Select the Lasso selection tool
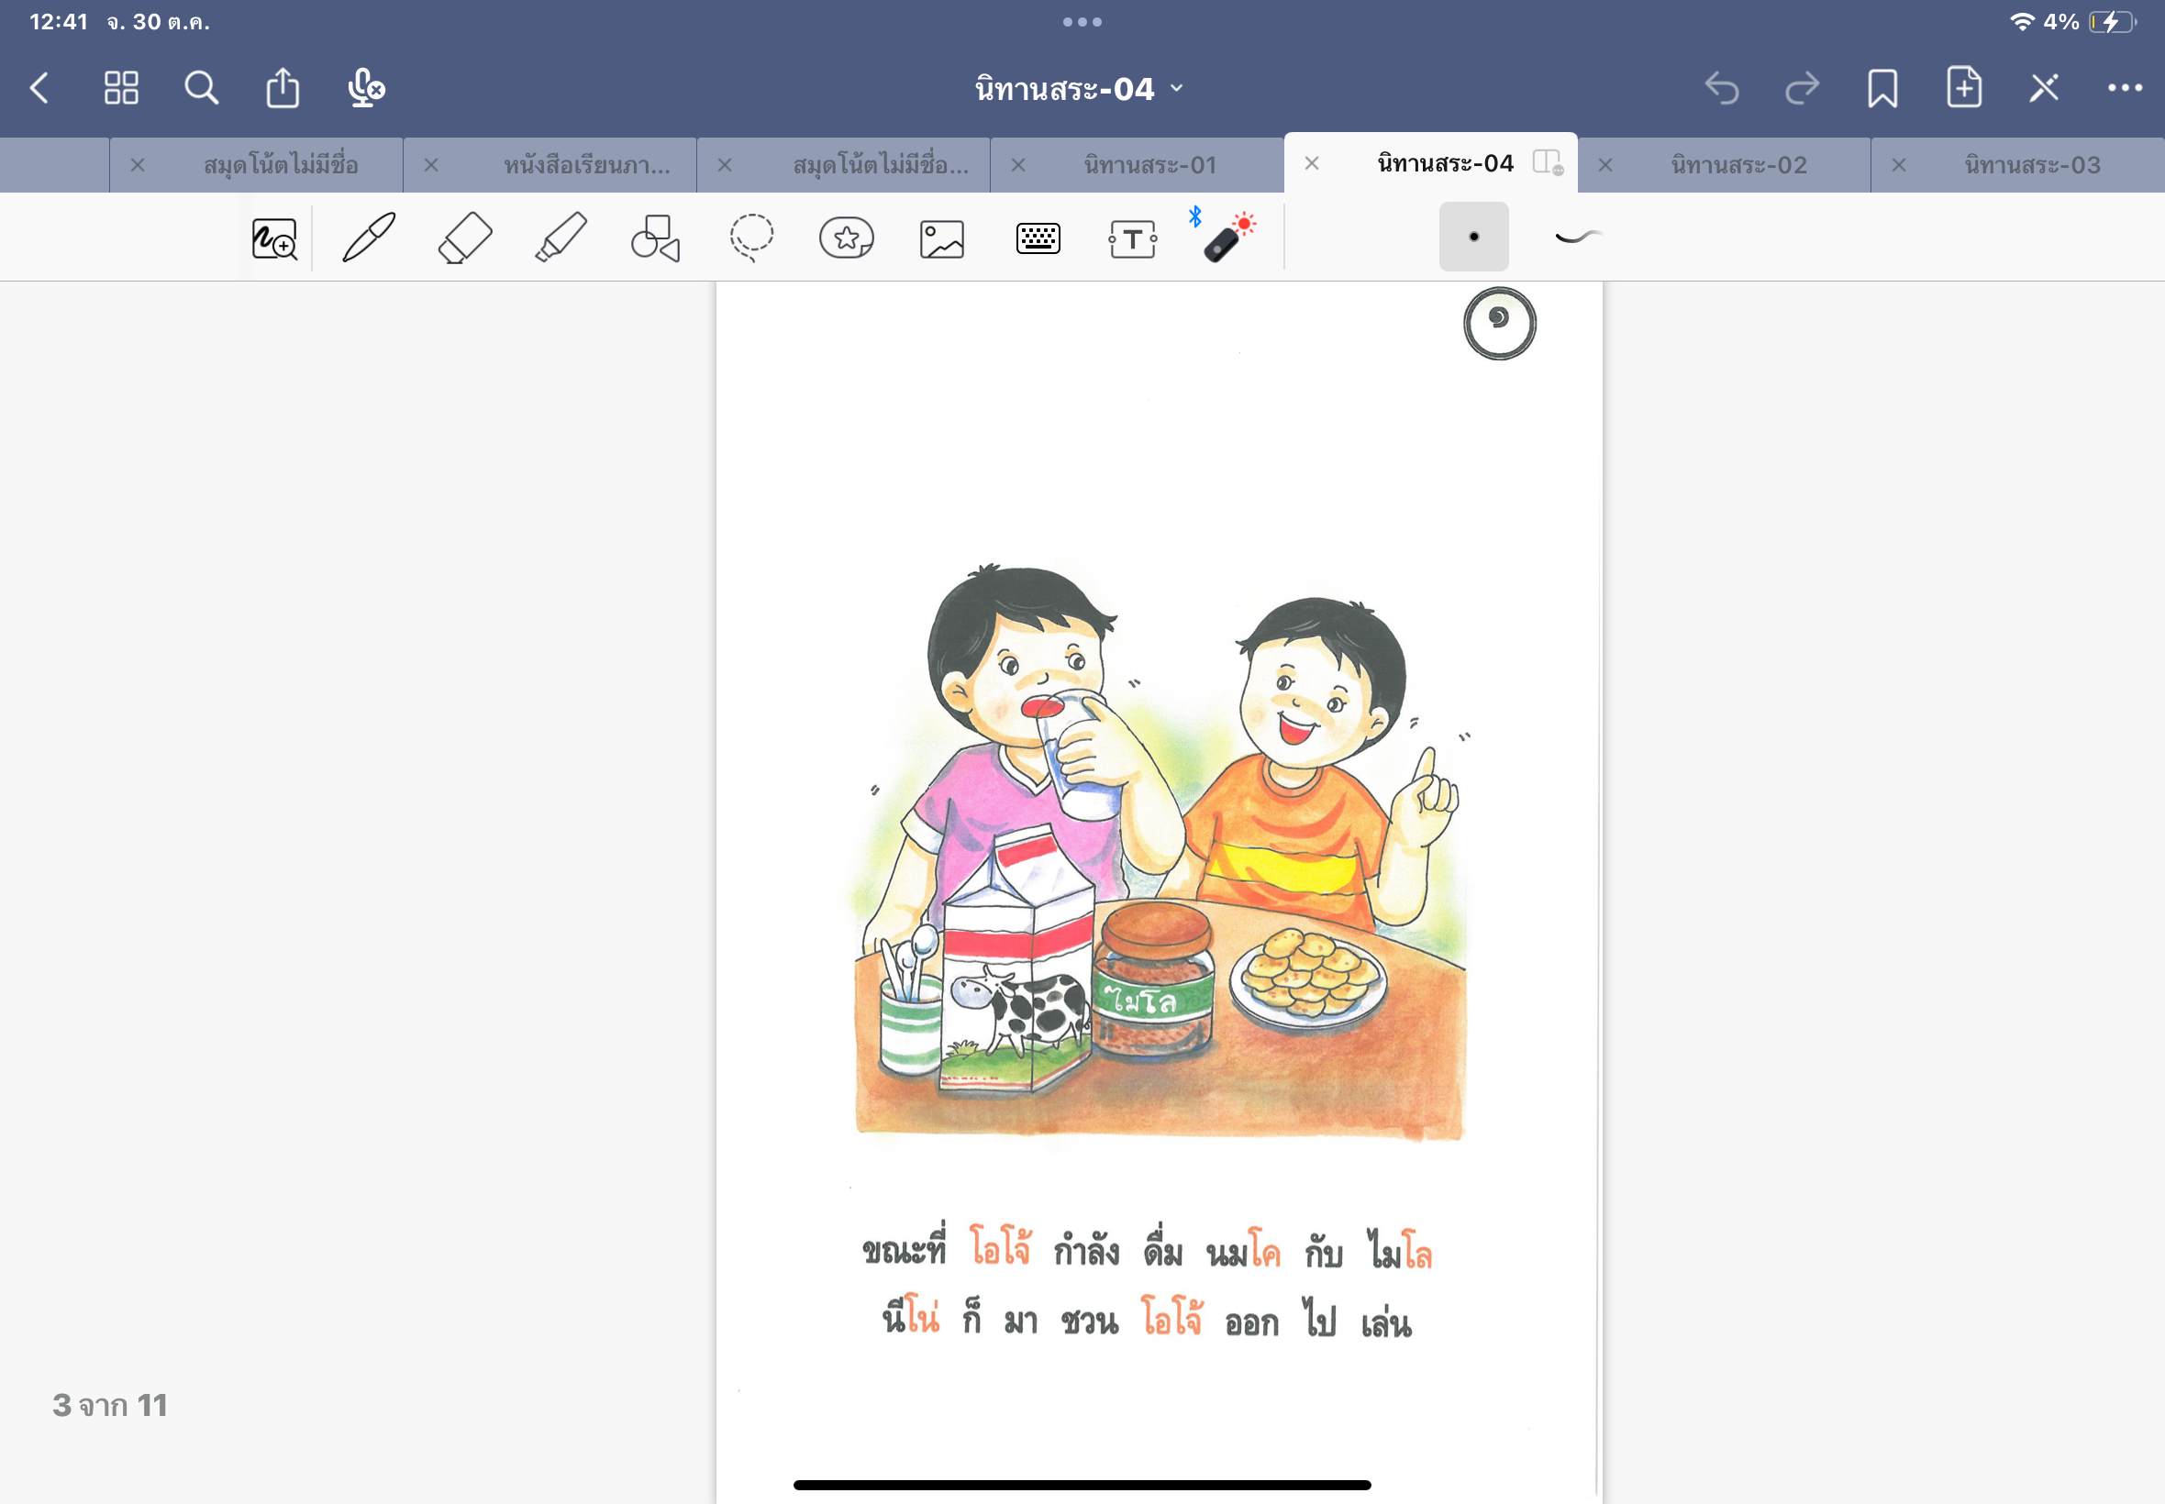 751,238
